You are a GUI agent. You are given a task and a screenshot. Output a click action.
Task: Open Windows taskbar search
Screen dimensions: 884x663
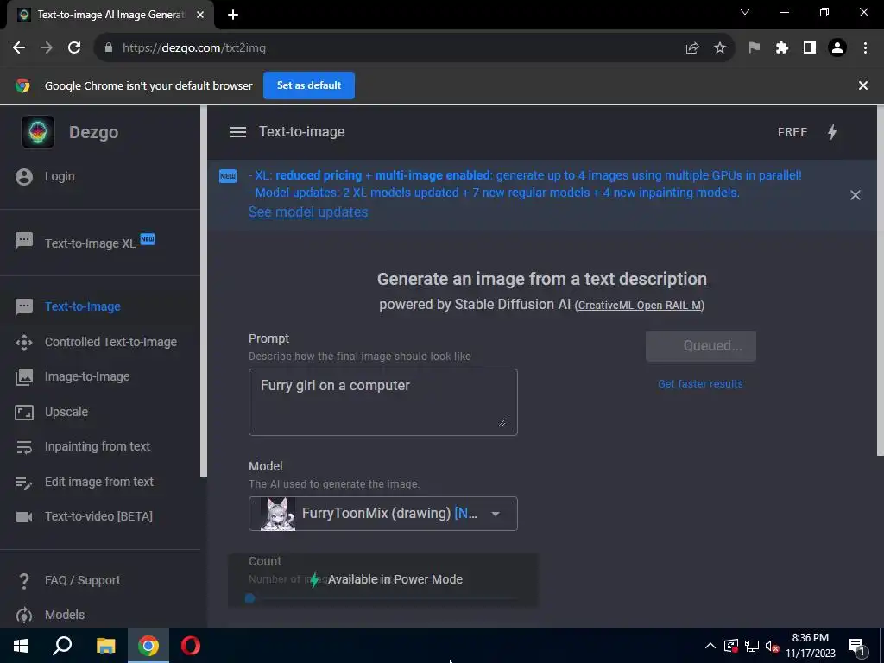(62, 646)
